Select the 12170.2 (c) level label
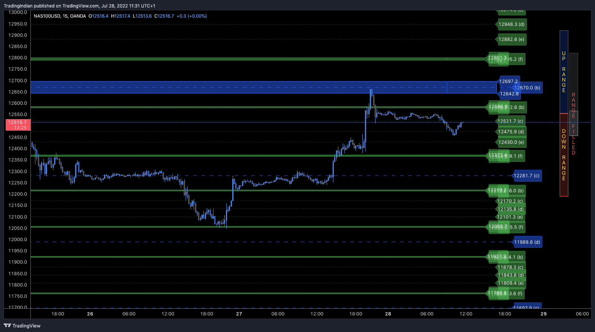595x332 pixels. 510,201
